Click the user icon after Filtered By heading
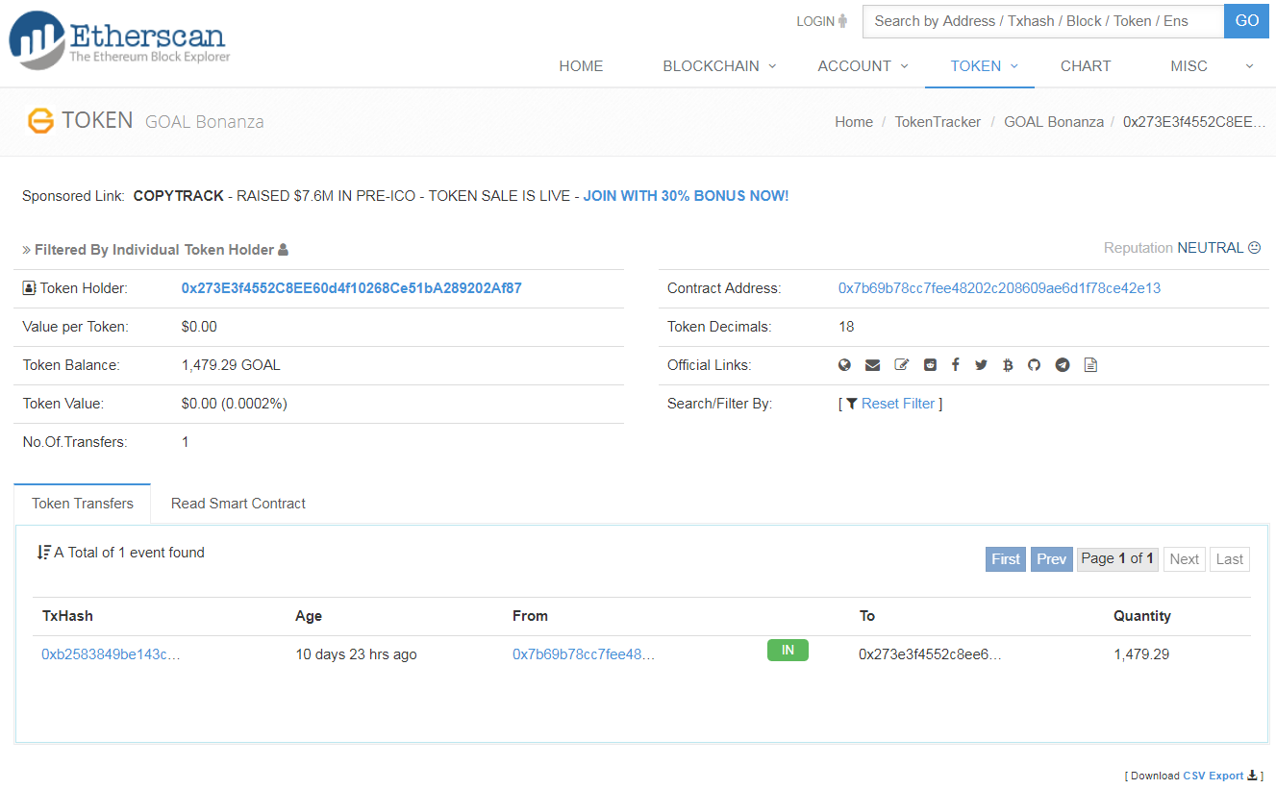This screenshot has height=789, width=1276. (x=283, y=250)
